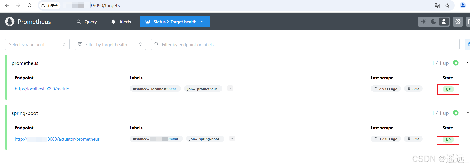Open the browser profile icon

[463, 5]
